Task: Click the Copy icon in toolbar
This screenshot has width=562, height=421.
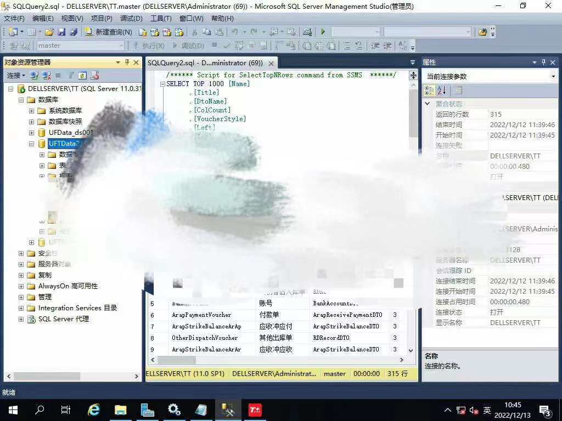Action: point(206,32)
